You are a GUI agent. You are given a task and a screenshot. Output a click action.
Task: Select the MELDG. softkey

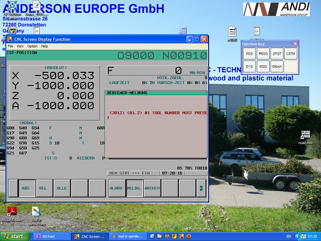(x=134, y=188)
